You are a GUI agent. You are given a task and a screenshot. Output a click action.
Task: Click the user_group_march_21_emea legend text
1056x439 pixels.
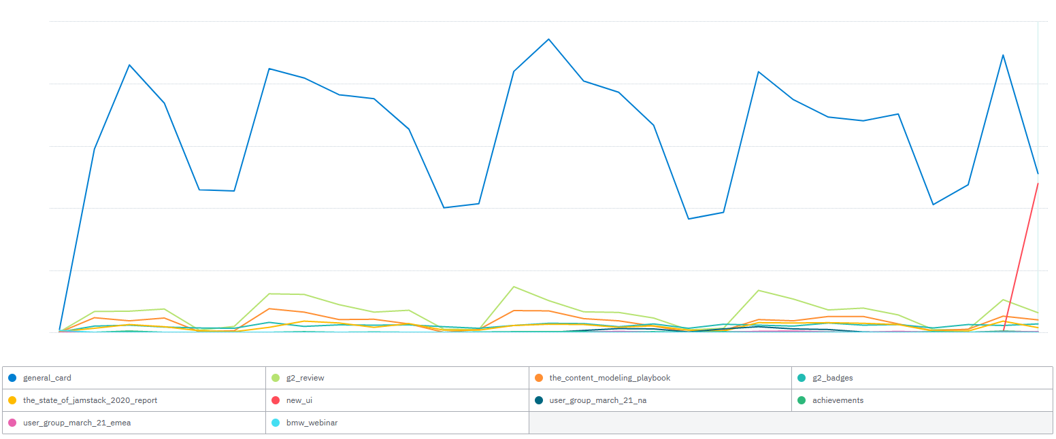tap(77, 423)
